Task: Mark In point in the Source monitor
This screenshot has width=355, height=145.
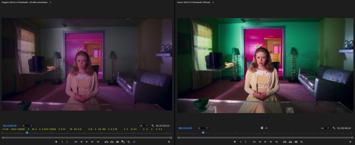Action: [x=241, y=142]
